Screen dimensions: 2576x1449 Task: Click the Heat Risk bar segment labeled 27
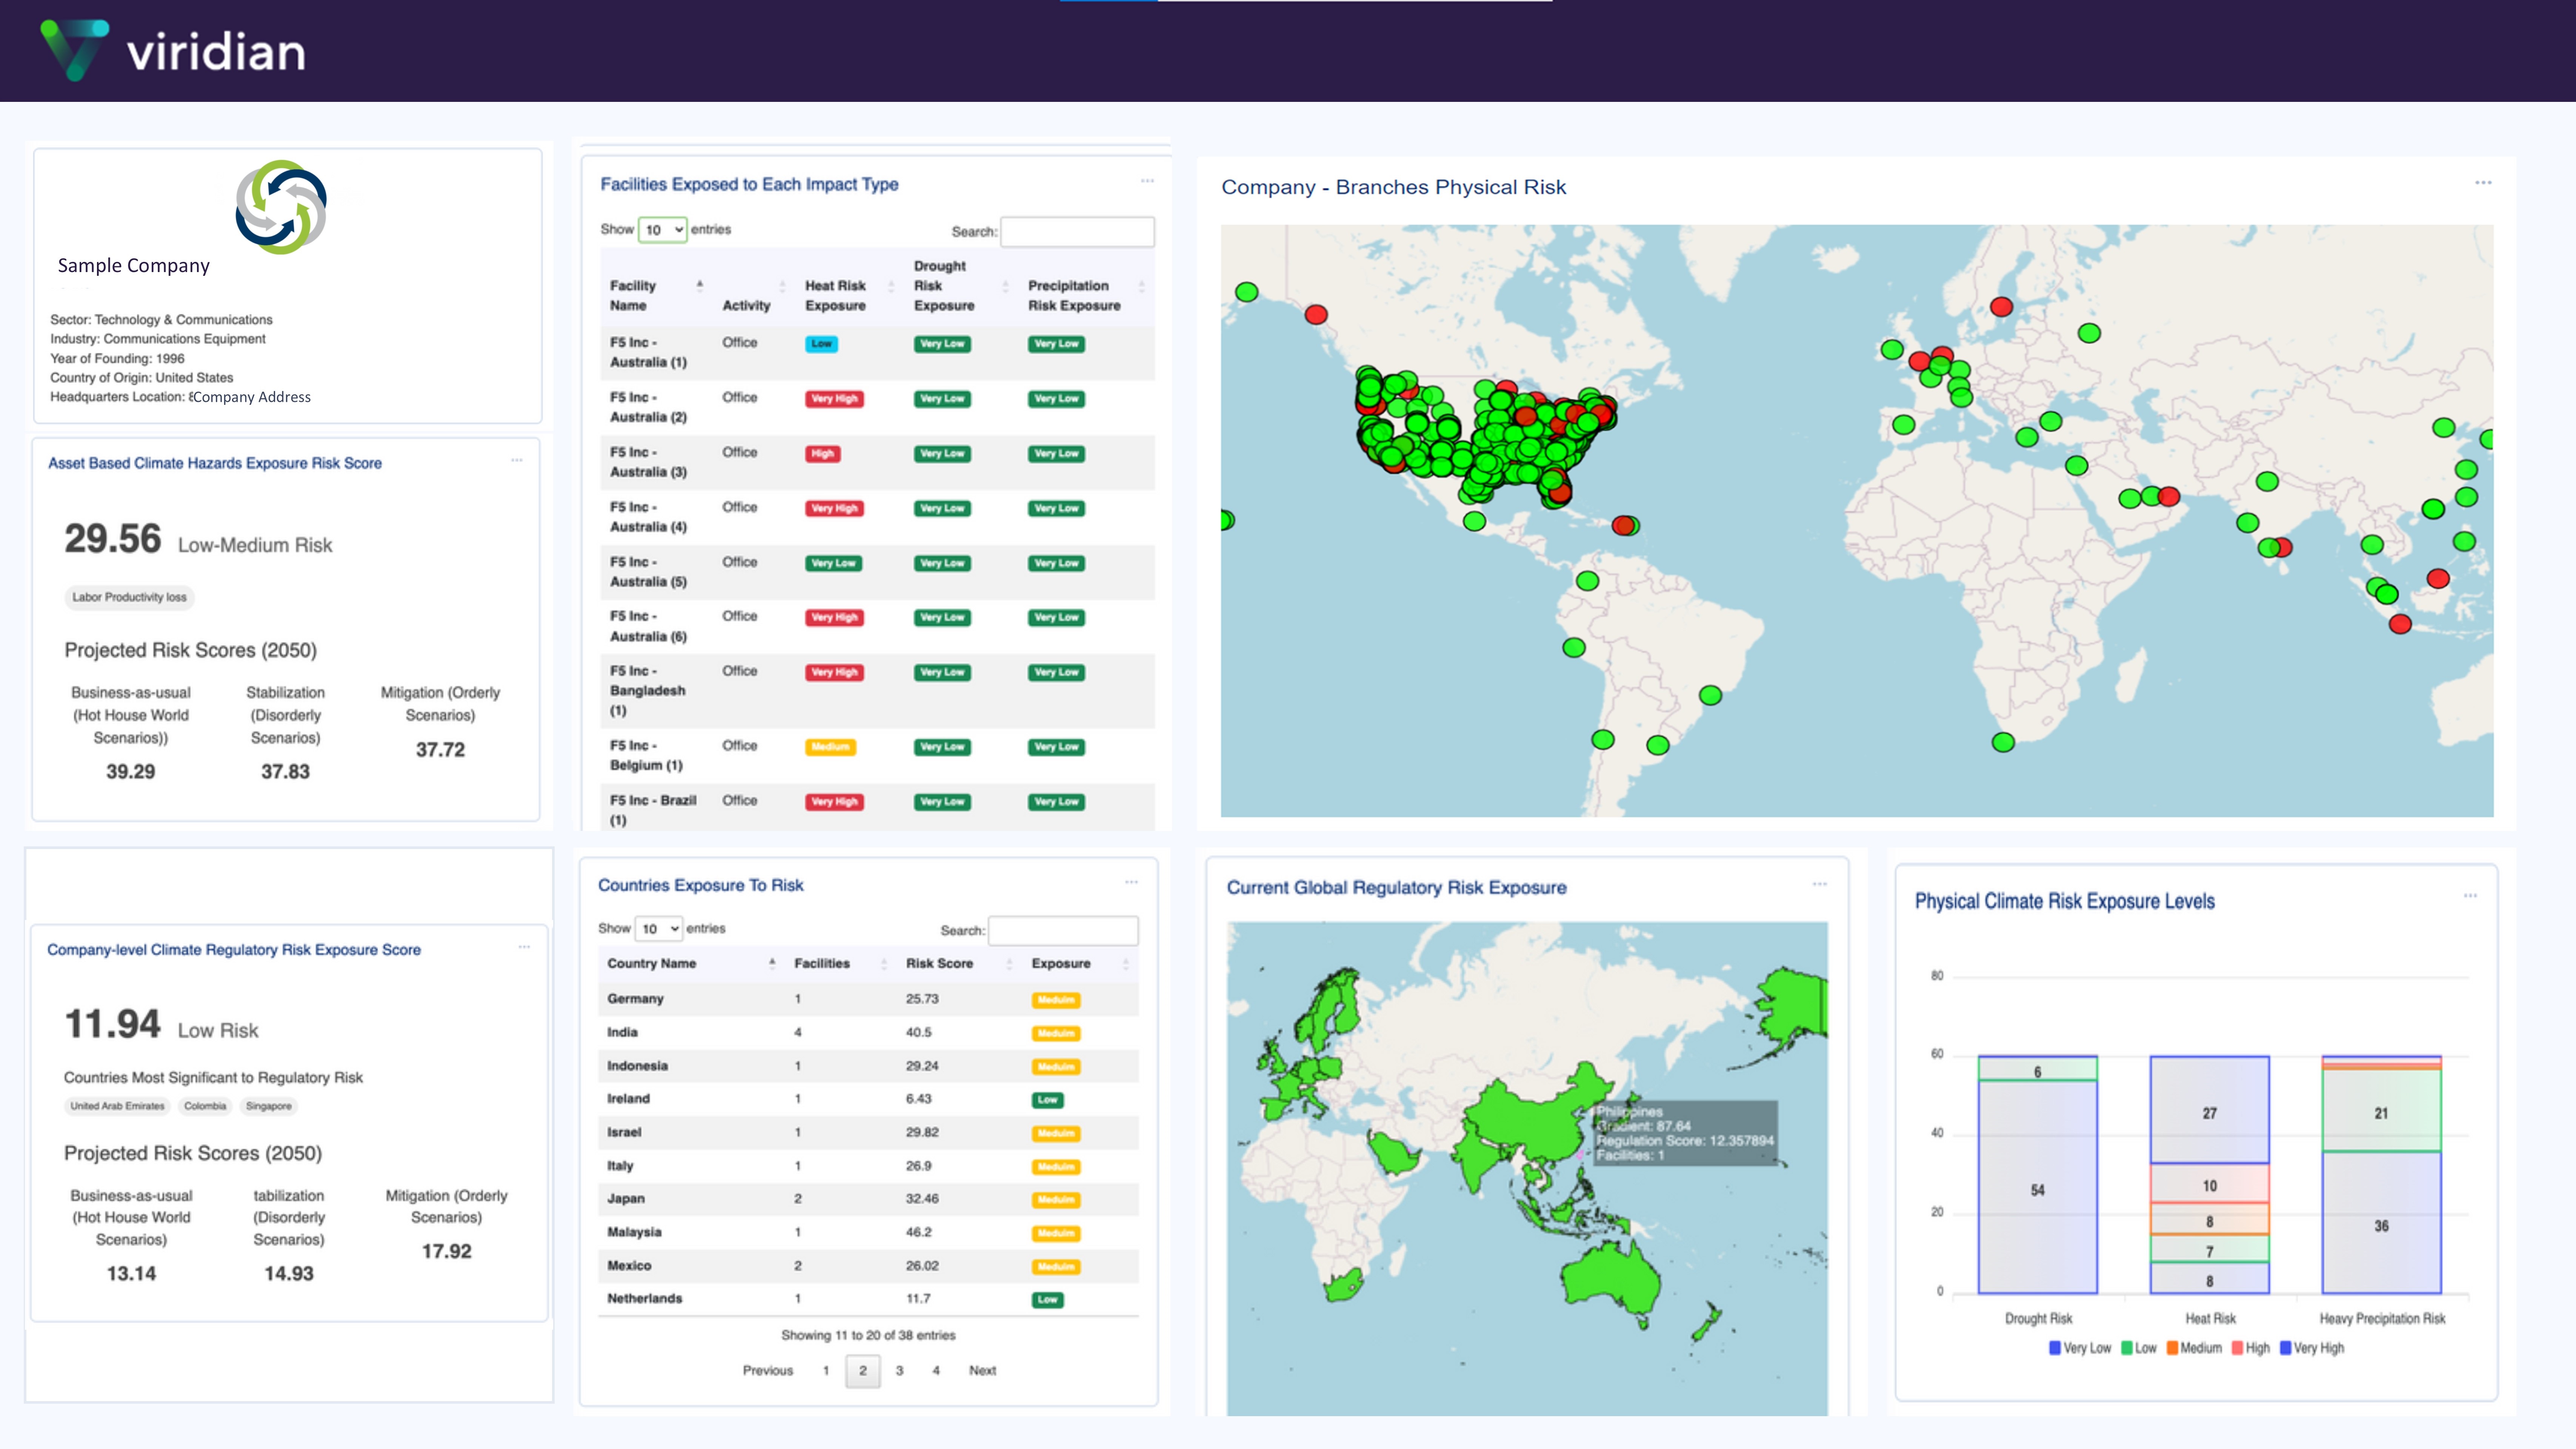pos(2210,1110)
